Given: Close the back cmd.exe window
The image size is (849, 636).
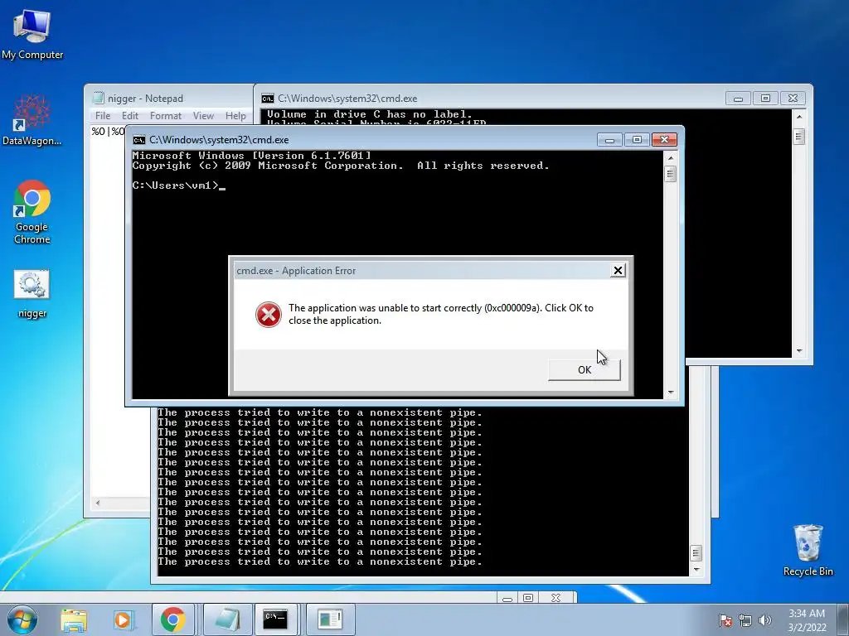Looking at the screenshot, I should pyautogui.click(x=793, y=99).
